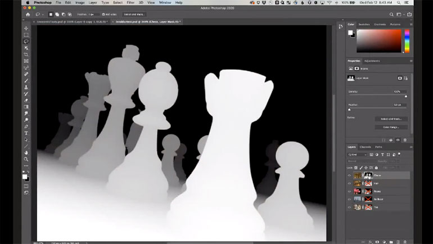Click Select and Mask in Properties panel
Image resolution: width=433 pixels, height=244 pixels.
pos(391,119)
